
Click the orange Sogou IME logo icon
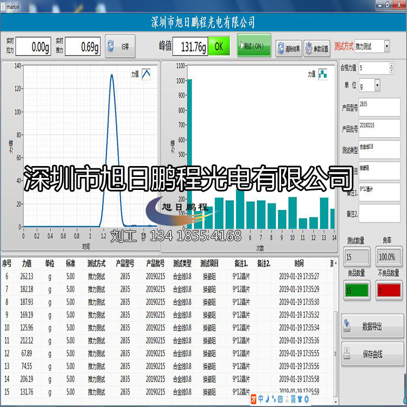tap(253, 399)
